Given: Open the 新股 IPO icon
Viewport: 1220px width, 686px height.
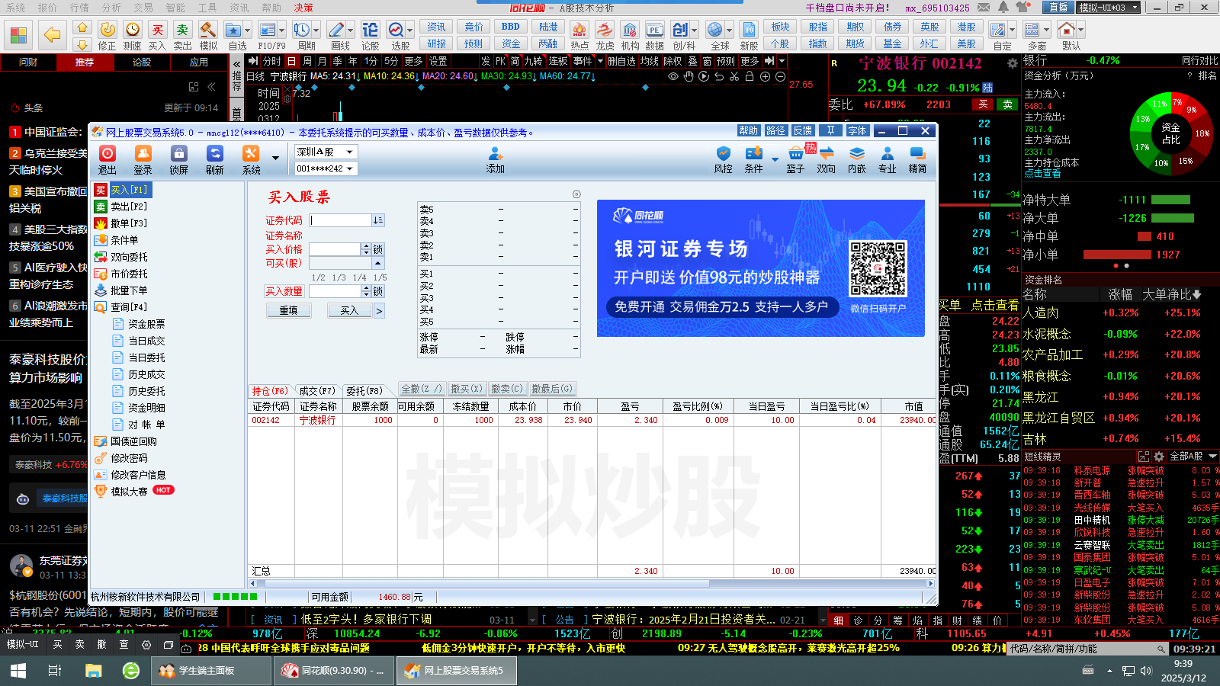Looking at the screenshot, I should click(749, 35).
